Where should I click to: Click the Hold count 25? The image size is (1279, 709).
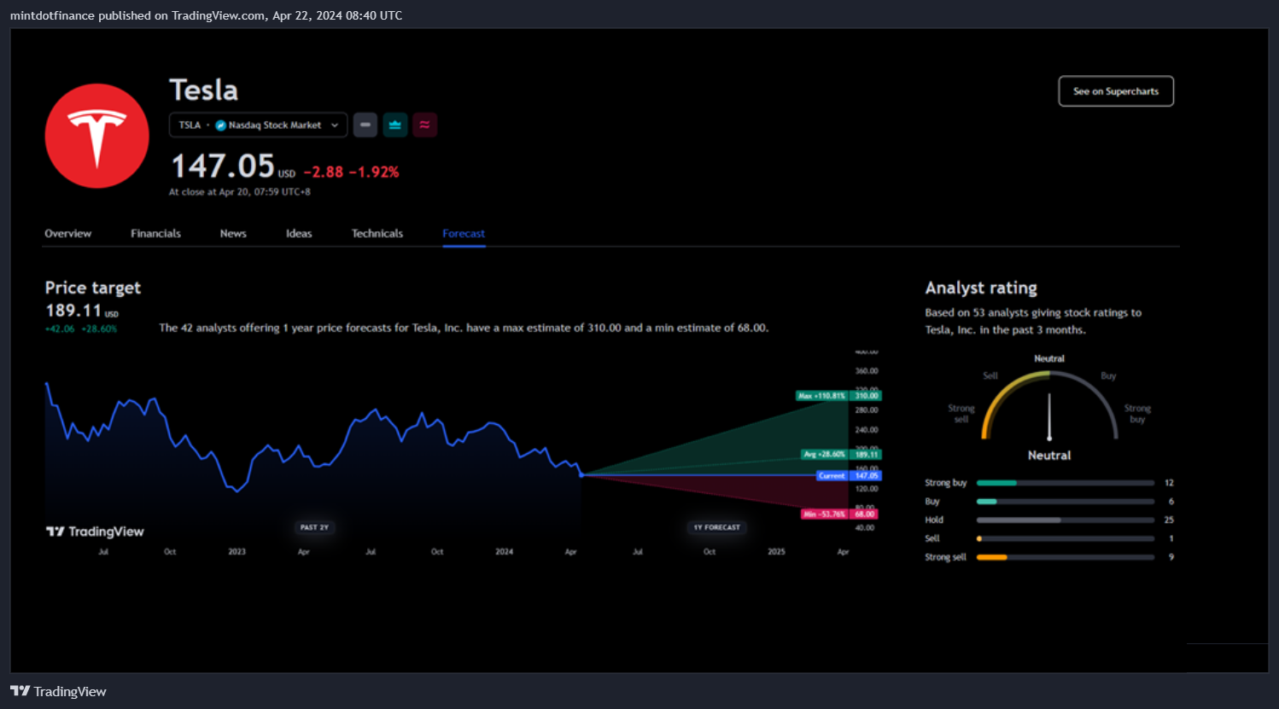(x=1169, y=520)
